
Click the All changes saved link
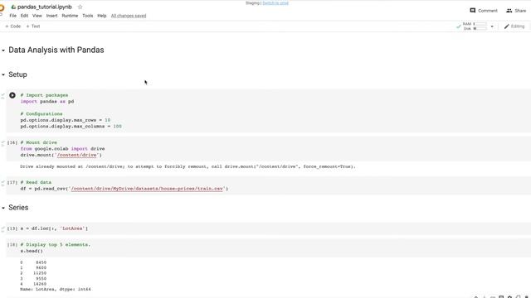(129, 16)
